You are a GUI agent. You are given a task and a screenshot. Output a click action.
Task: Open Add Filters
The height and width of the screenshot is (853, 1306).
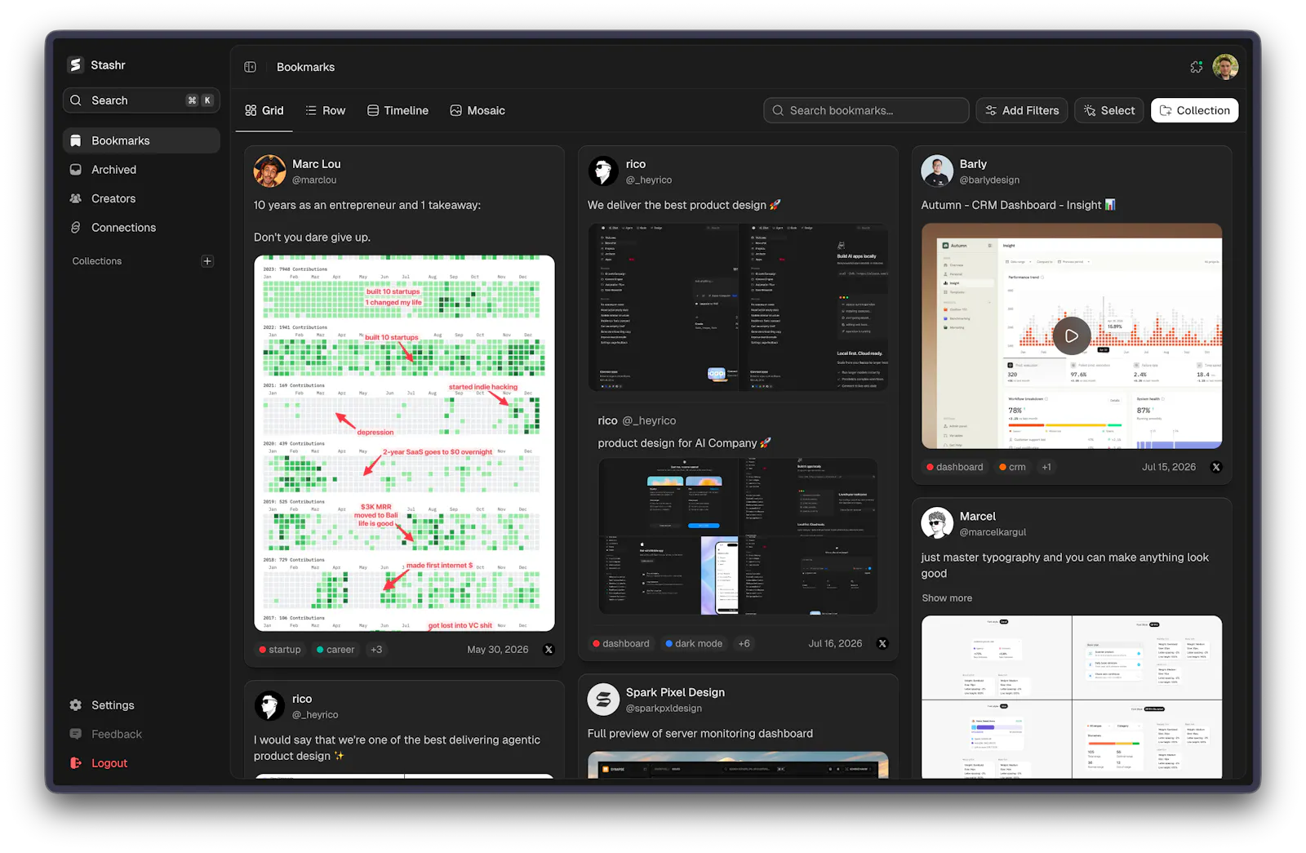coord(1022,110)
